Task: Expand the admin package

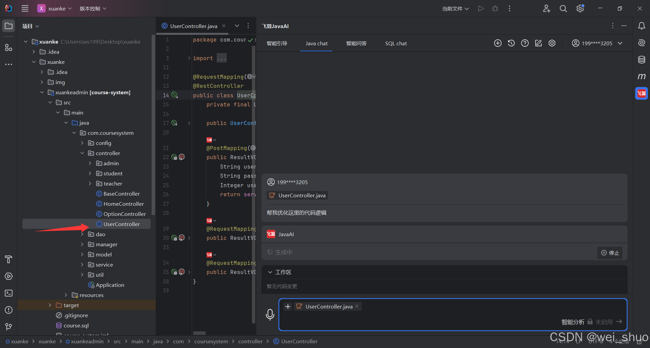Action: (x=90, y=163)
